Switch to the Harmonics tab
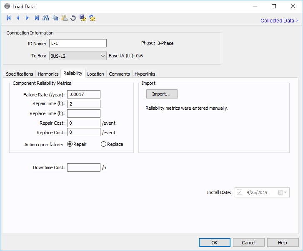The height and width of the screenshot is (251, 303). click(x=48, y=74)
